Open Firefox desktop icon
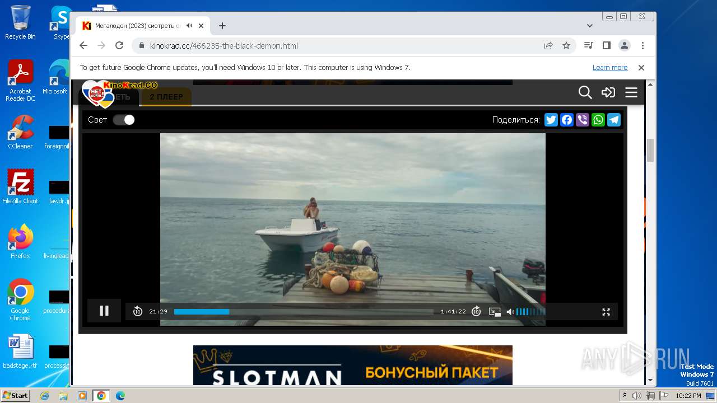 [20, 241]
